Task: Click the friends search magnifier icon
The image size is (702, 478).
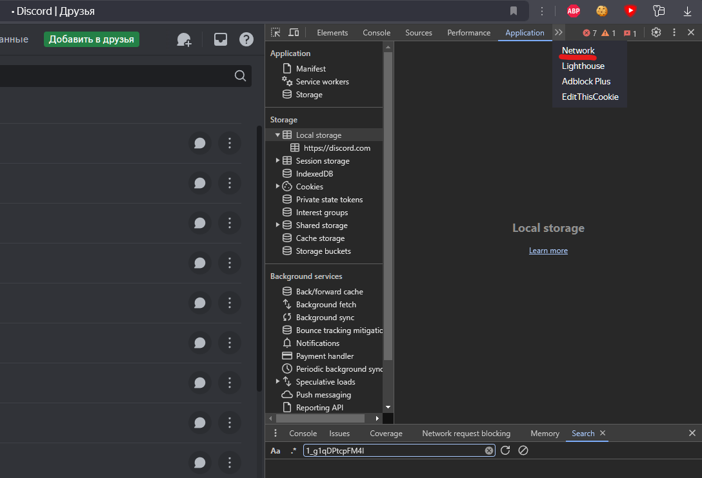Action: point(240,75)
